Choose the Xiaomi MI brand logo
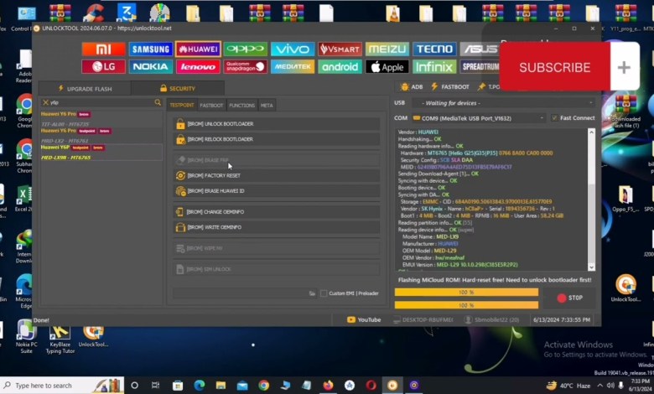The image size is (654, 394). click(x=103, y=49)
